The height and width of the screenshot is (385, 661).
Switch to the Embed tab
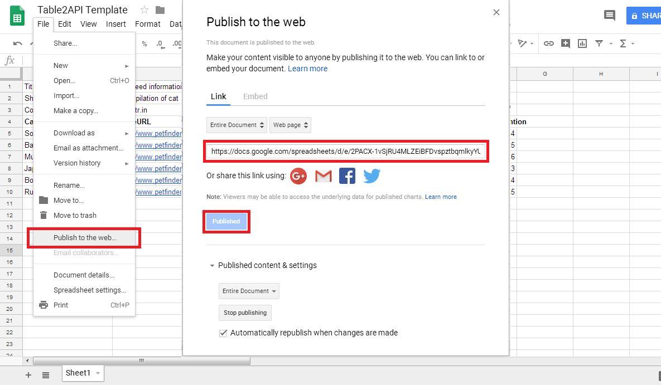pyautogui.click(x=255, y=96)
